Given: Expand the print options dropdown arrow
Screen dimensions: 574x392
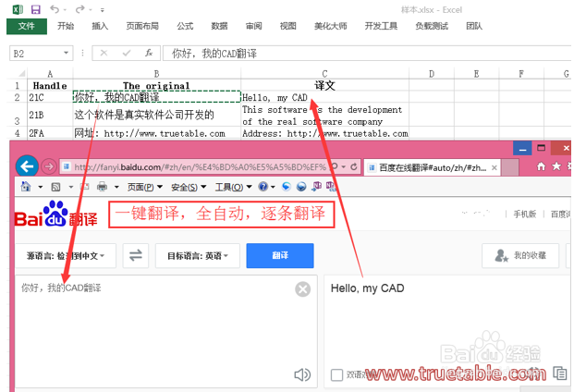Looking at the screenshot, I should [116, 187].
